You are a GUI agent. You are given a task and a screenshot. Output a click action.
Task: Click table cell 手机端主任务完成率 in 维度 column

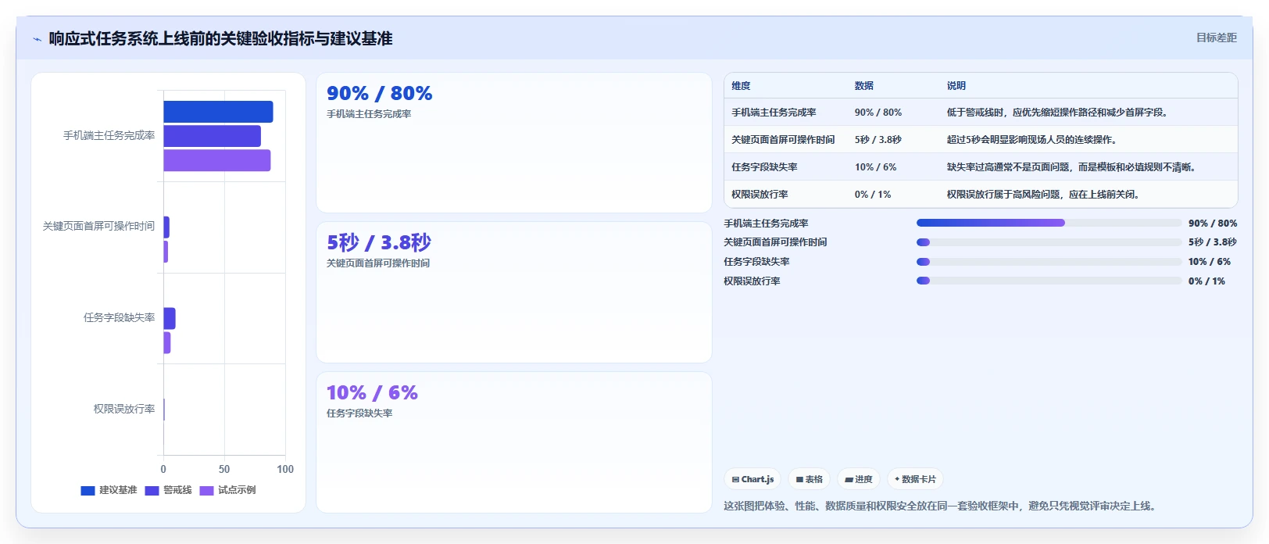pos(774,113)
